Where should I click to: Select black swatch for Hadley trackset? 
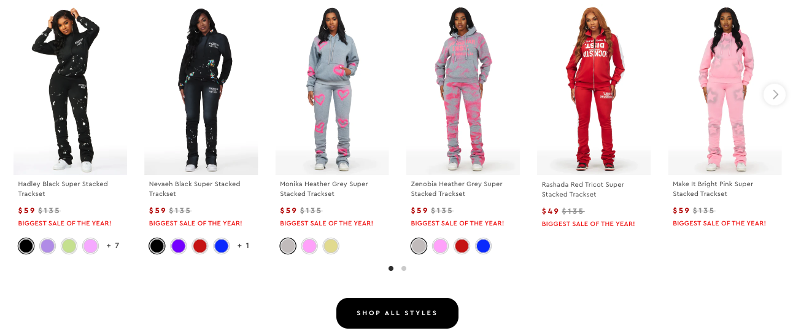pyautogui.click(x=26, y=246)
